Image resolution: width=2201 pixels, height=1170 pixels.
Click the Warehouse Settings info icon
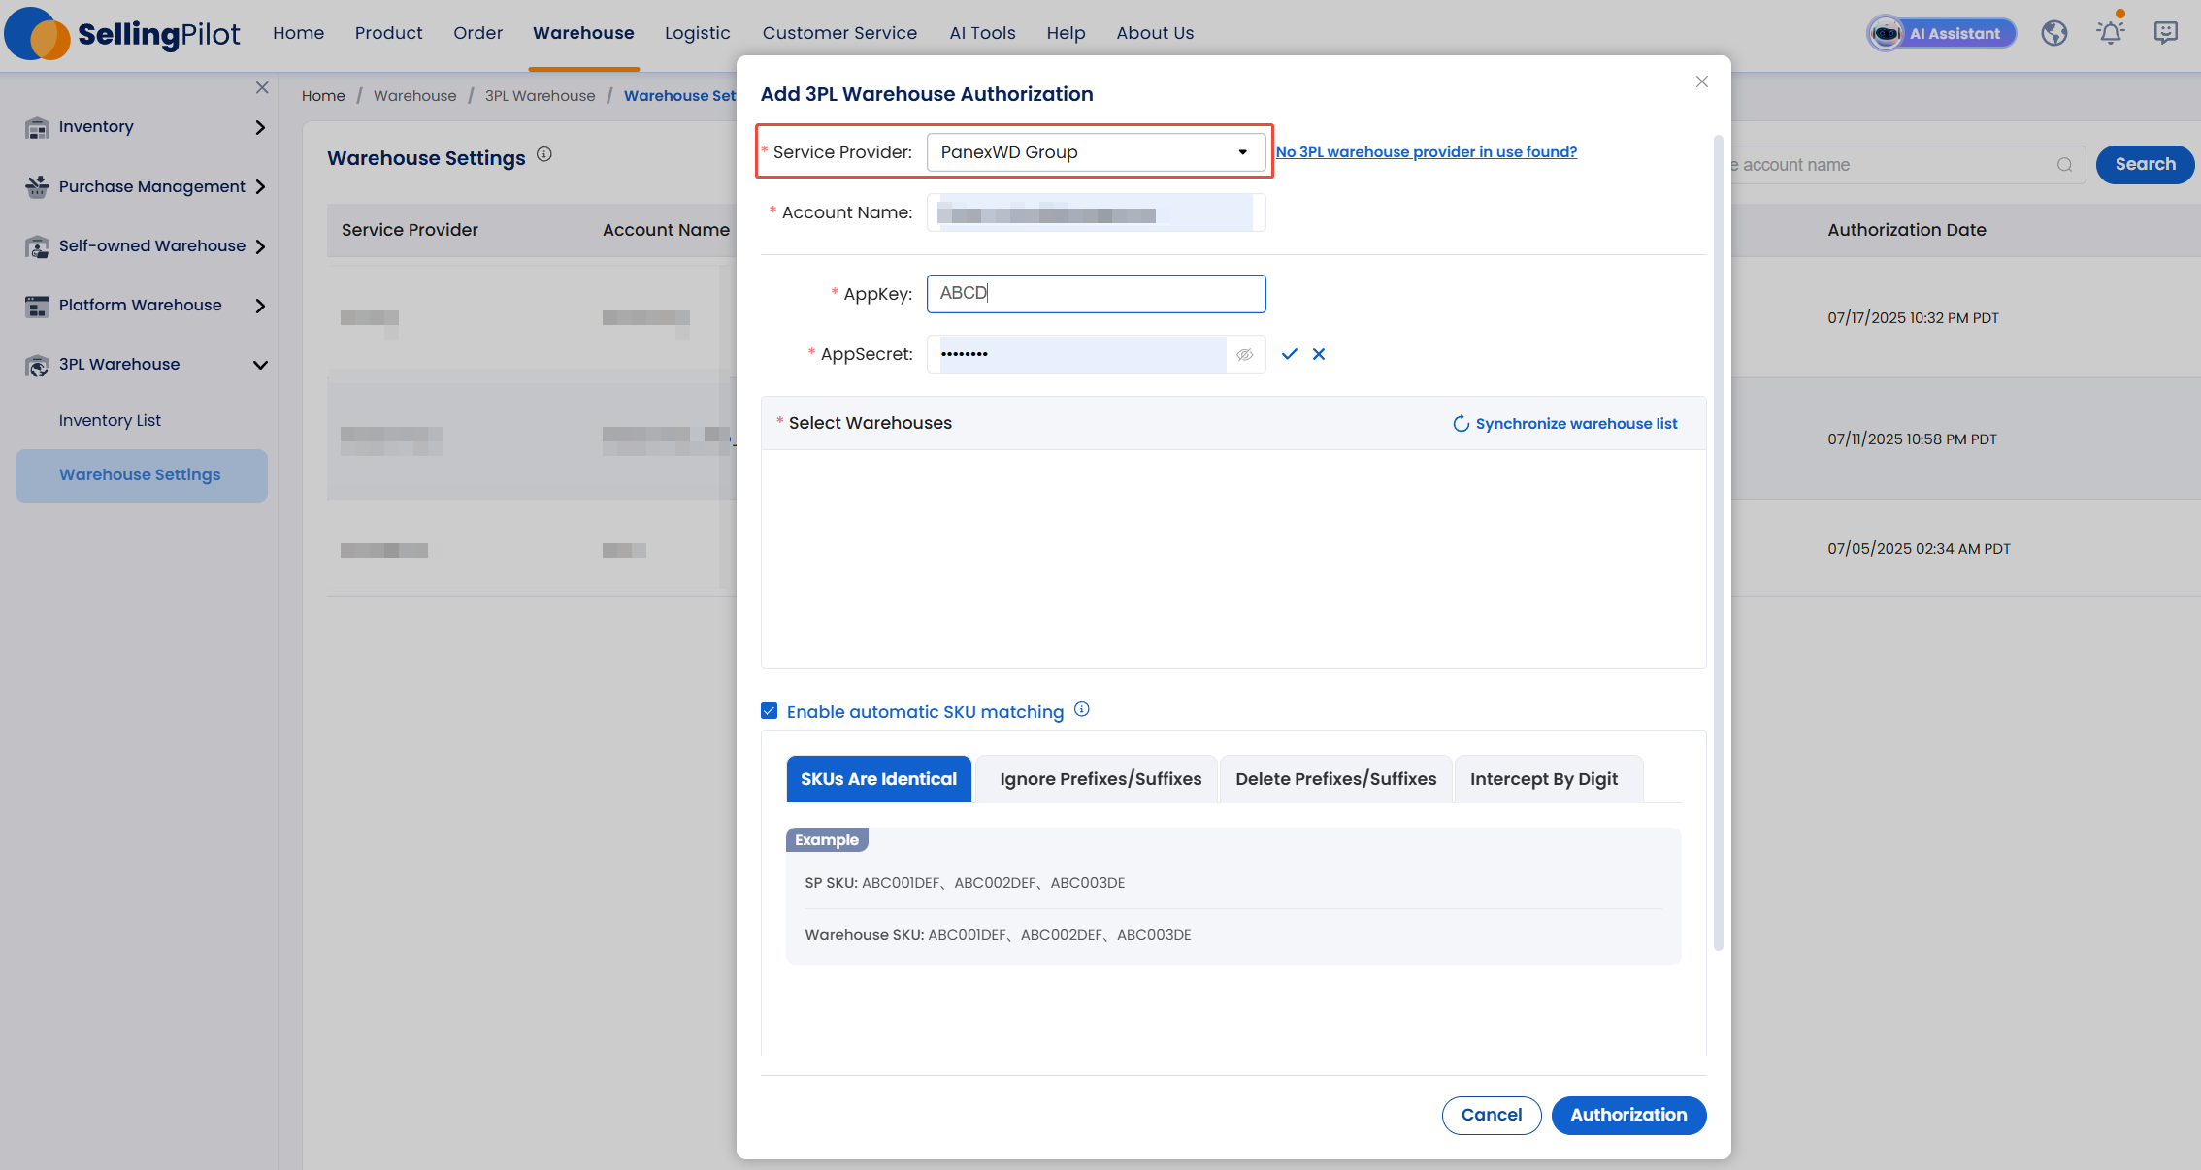(x=544, y=154)
